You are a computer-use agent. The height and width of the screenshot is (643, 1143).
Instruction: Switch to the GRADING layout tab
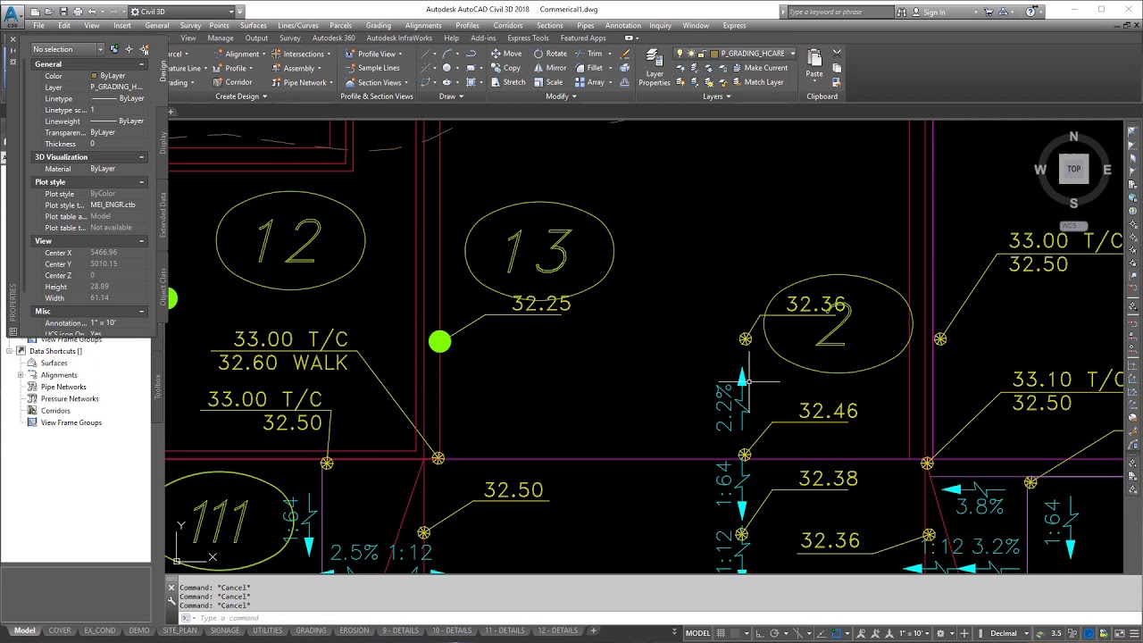coord(311,630)
